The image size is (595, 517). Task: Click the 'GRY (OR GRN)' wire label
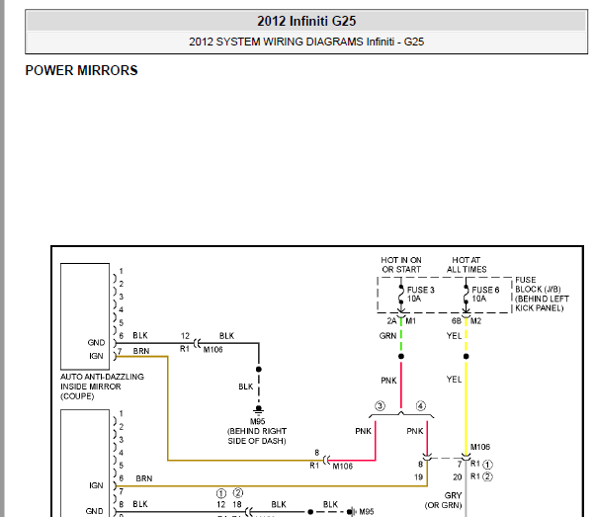[x=443, y=500]
